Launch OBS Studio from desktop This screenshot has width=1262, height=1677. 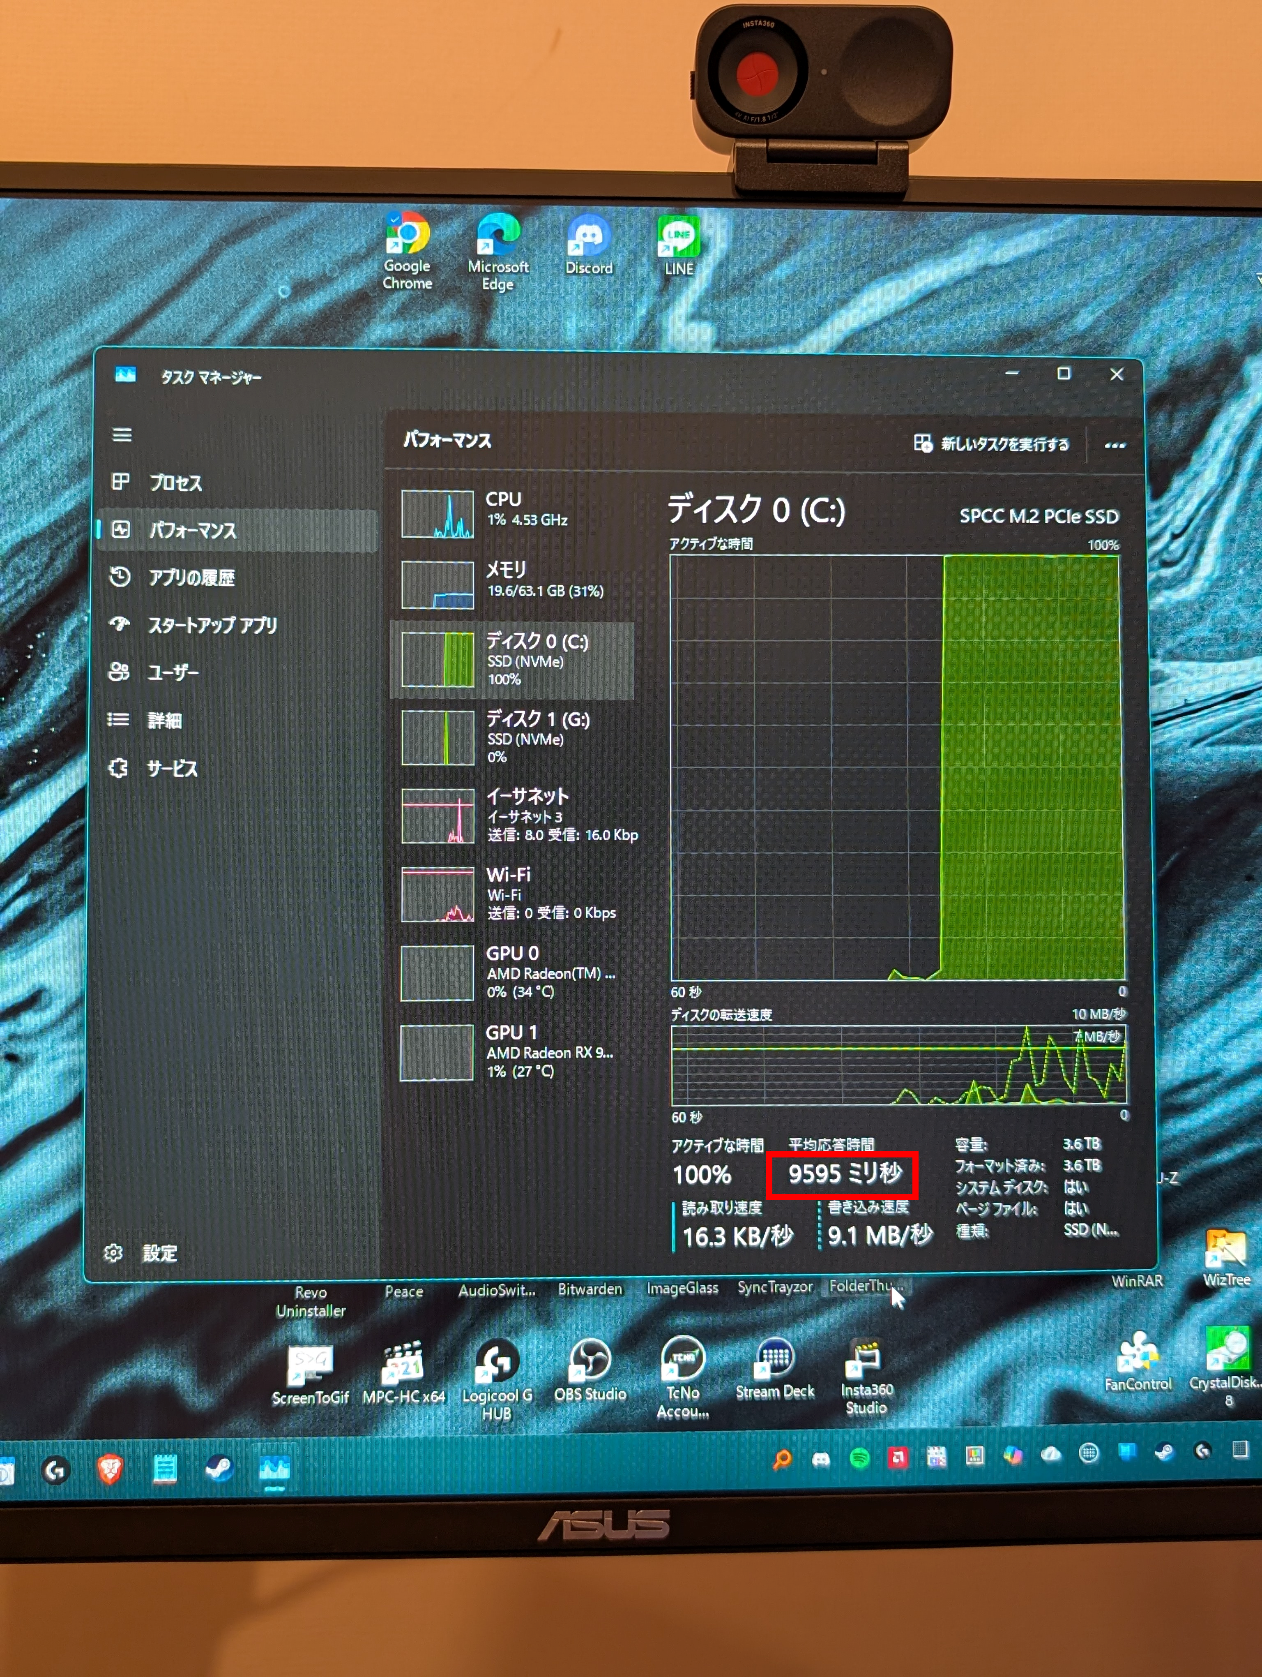click(590, 1361)
